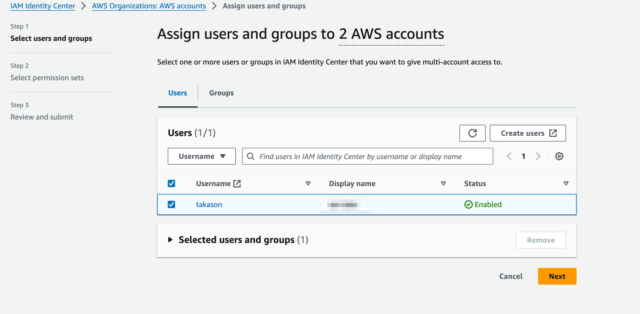
Task: Expand Selected users and groups section
Action: (170, 240)
